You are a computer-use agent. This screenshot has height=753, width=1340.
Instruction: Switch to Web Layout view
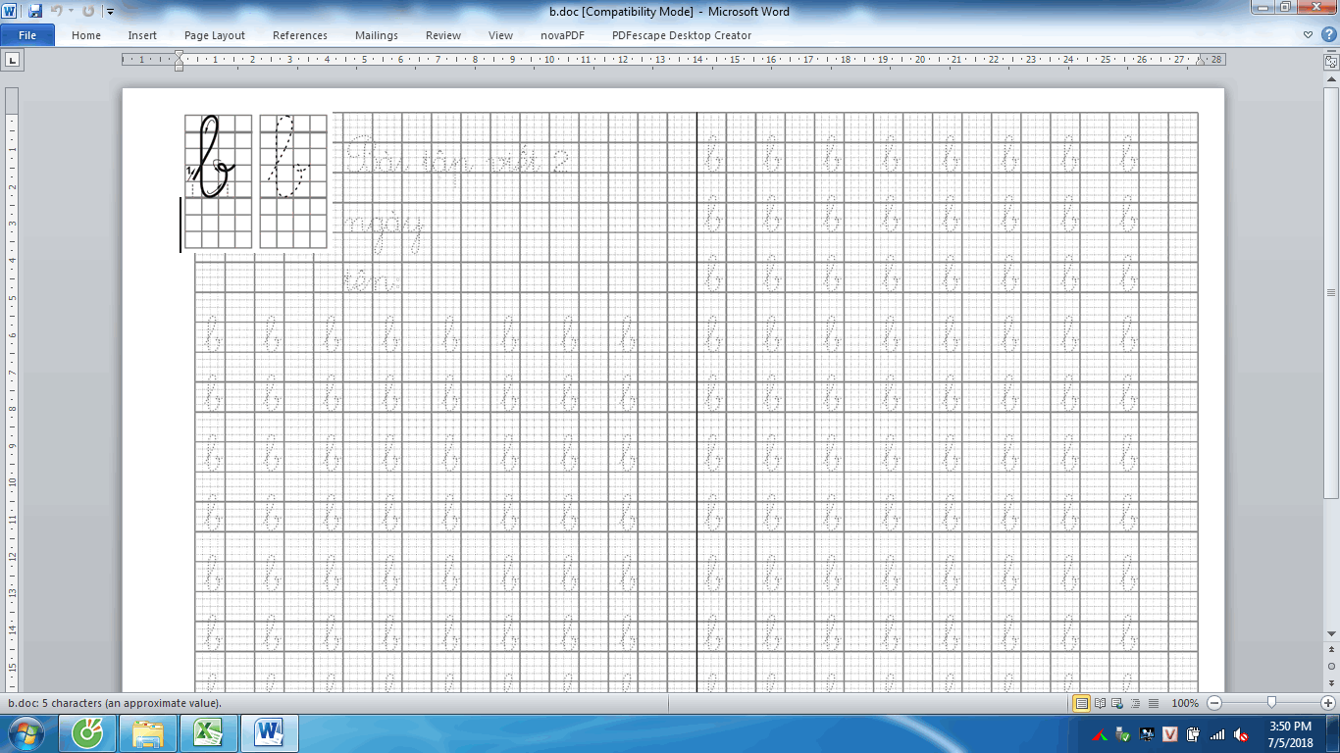click(1117, 703)
